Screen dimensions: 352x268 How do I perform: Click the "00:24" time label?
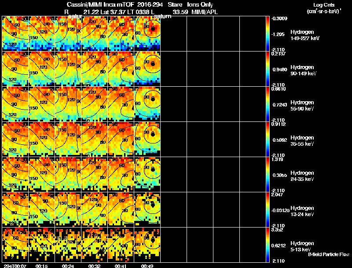tap(68, 266)
